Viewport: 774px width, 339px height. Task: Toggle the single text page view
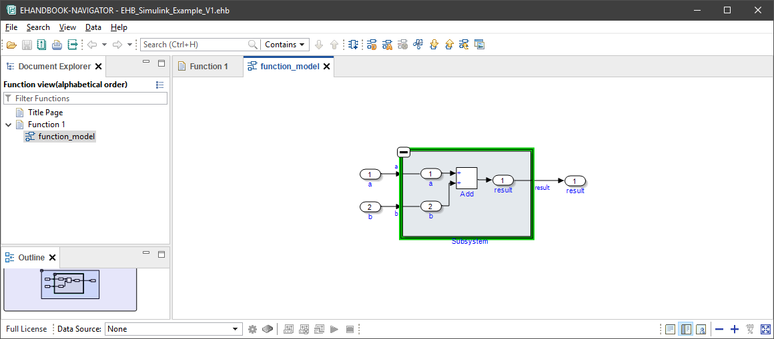(x=670, y=329)
